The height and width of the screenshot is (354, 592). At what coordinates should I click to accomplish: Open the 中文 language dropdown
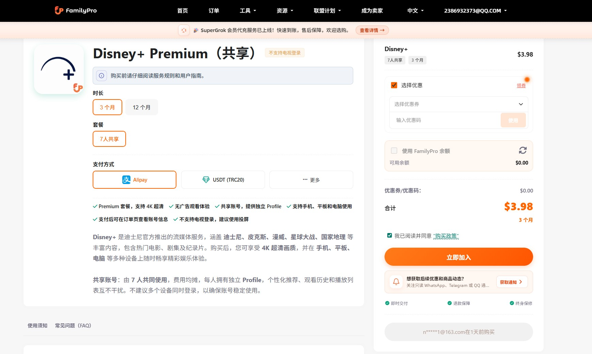tap(416, 11)
